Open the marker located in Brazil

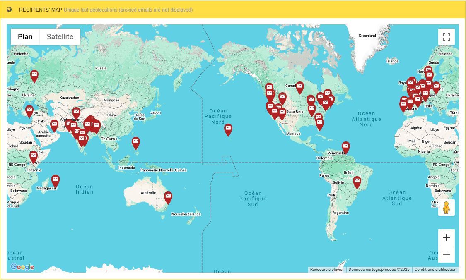pyautogui.click(x=357, y=181)
